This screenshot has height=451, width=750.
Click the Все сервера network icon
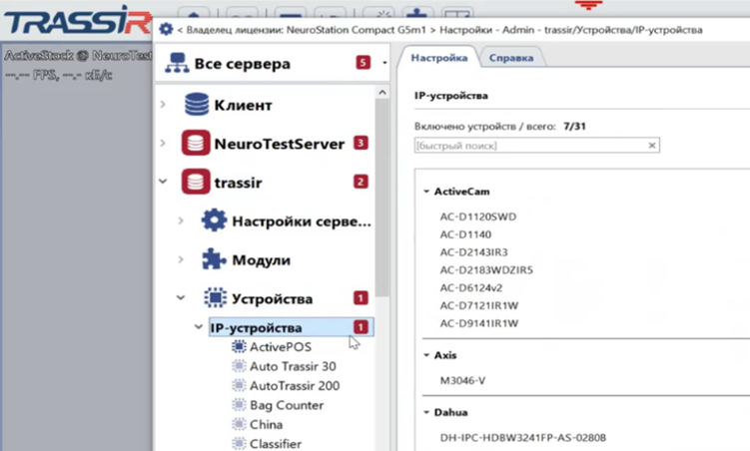pyautogui.click(x=177, y=63)
